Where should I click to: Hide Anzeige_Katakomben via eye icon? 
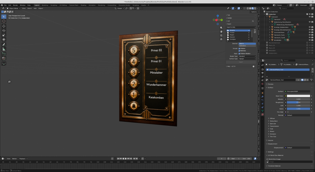(309, 27)
